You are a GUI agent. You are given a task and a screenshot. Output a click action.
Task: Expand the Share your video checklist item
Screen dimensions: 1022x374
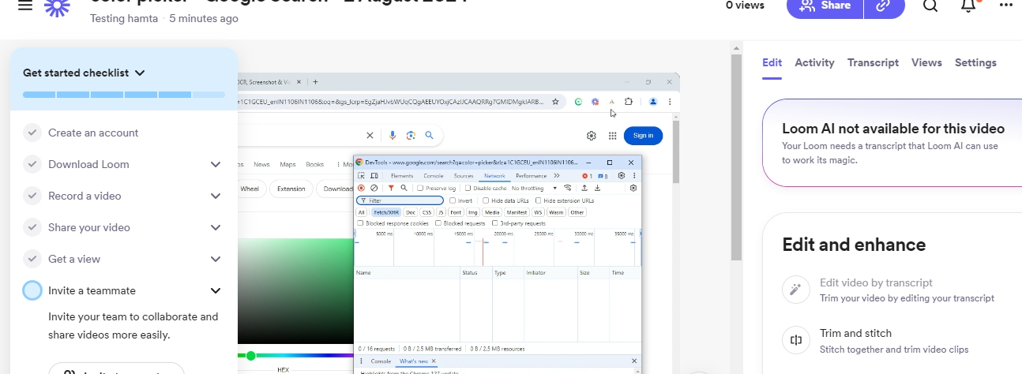(216, 227)
